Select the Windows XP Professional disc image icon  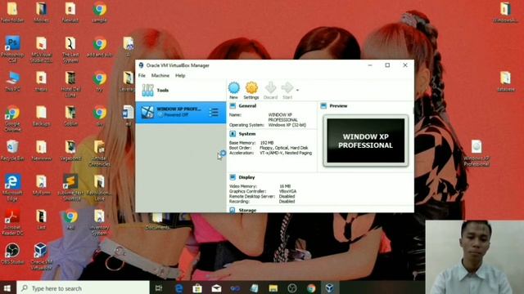(477, 154)
